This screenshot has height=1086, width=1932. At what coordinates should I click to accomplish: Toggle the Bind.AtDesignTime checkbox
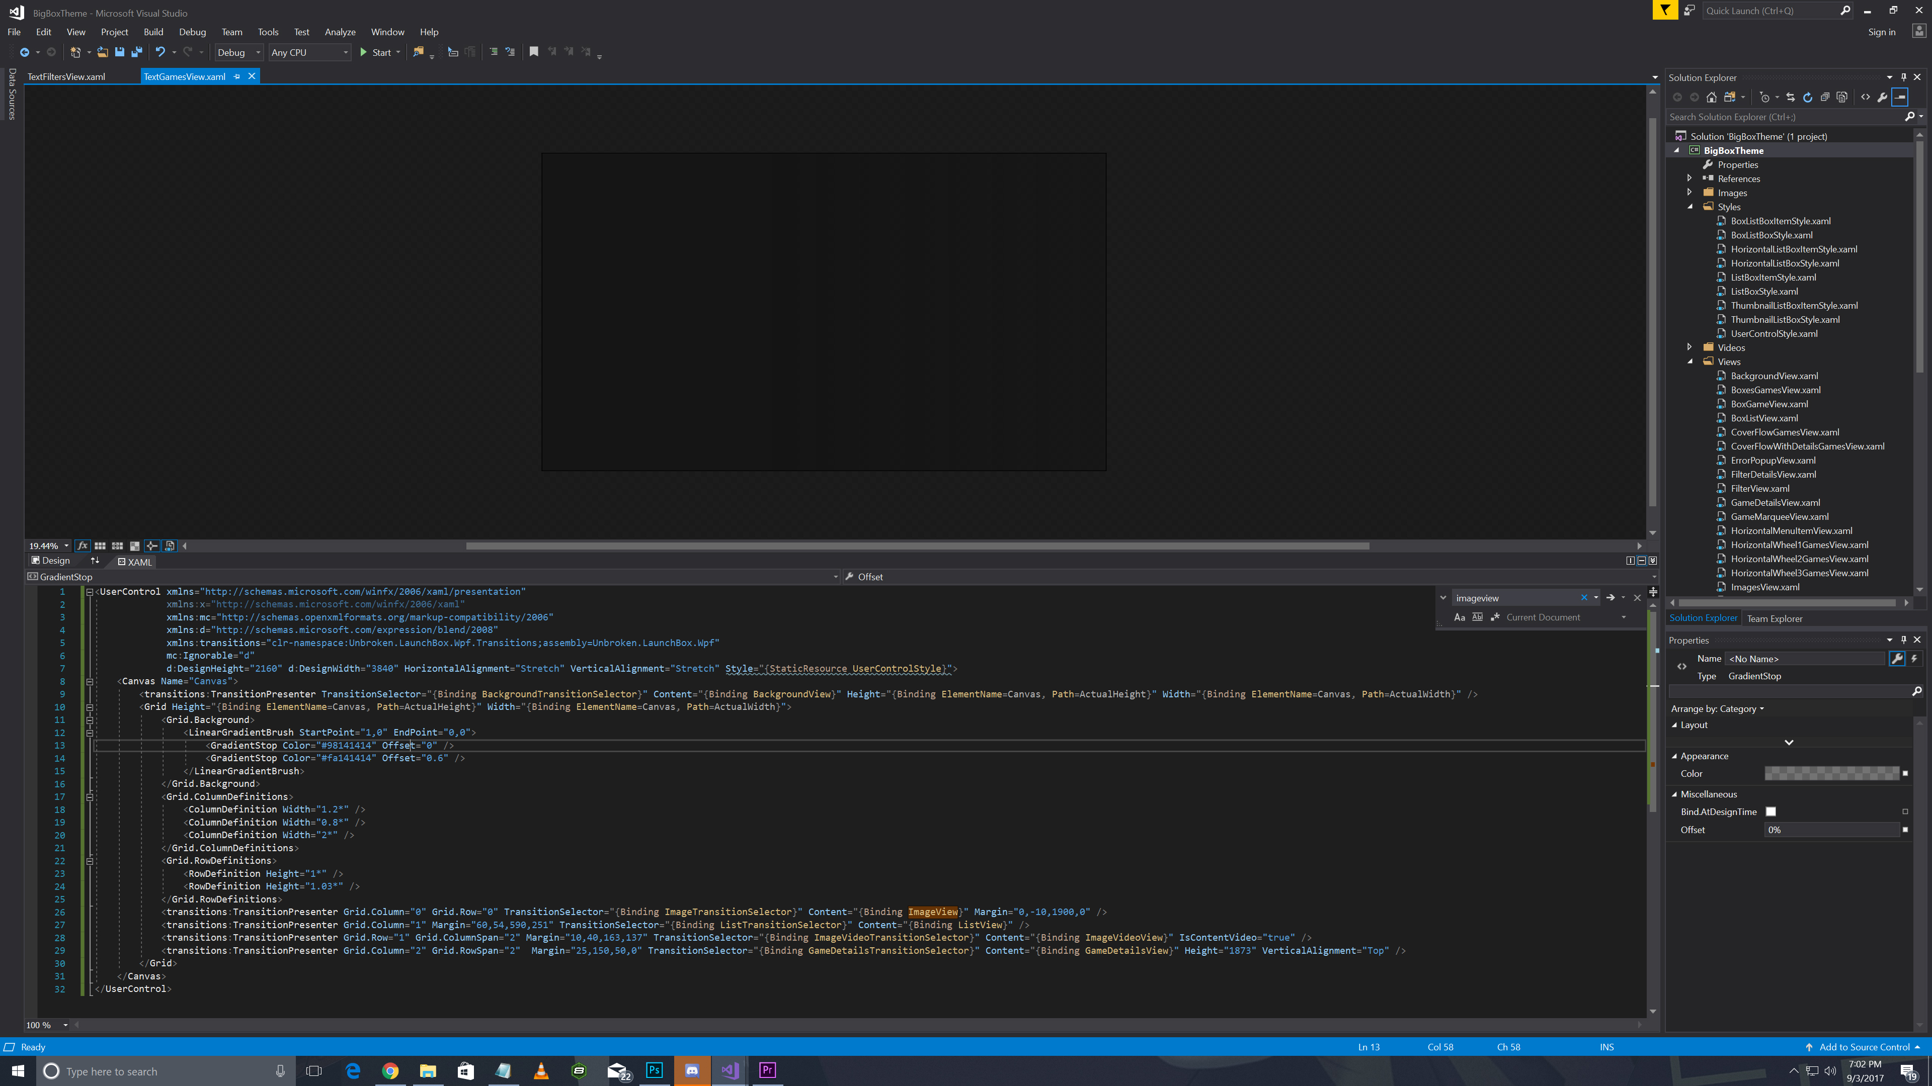1771,811
